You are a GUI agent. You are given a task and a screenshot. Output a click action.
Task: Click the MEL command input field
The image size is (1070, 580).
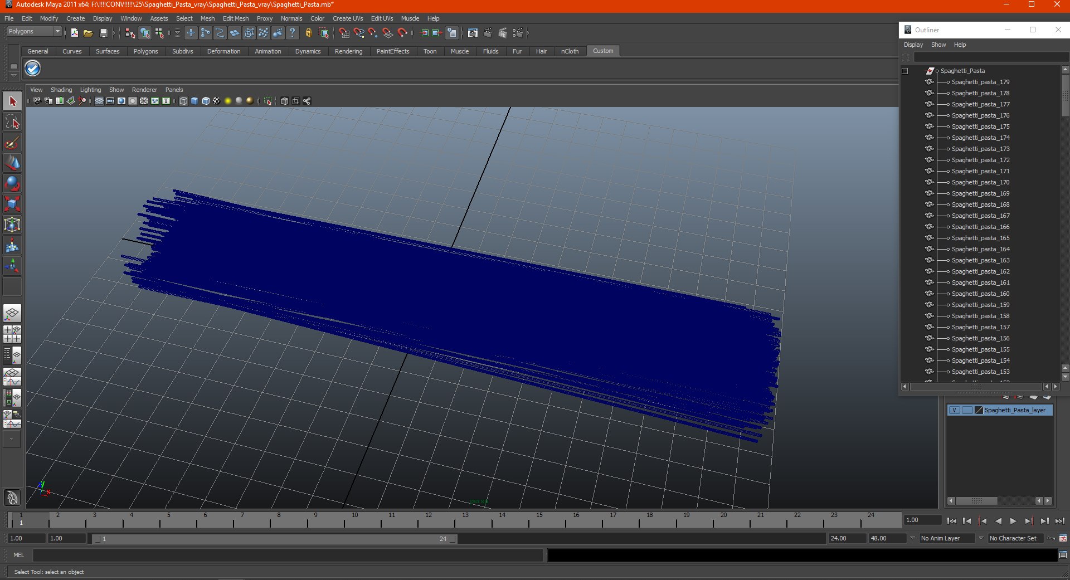pyautogui.click(x=288, y=555)
